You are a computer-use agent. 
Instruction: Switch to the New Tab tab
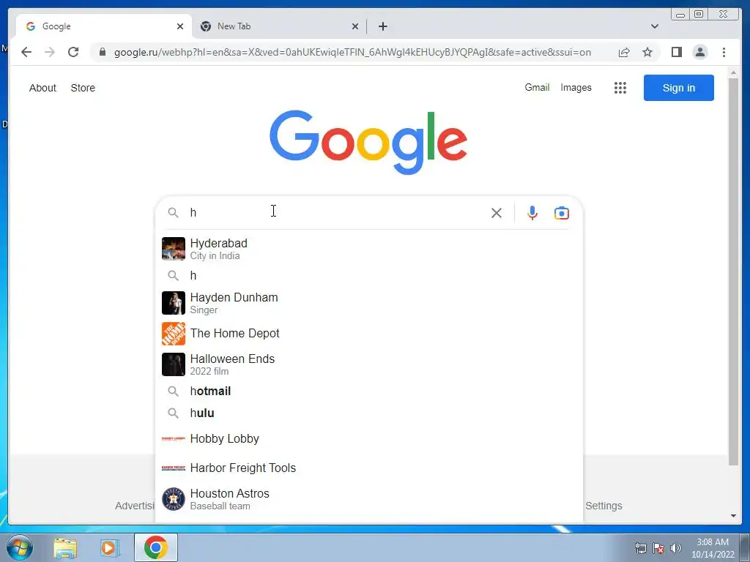pyautogui.click(x=279, y=26)
